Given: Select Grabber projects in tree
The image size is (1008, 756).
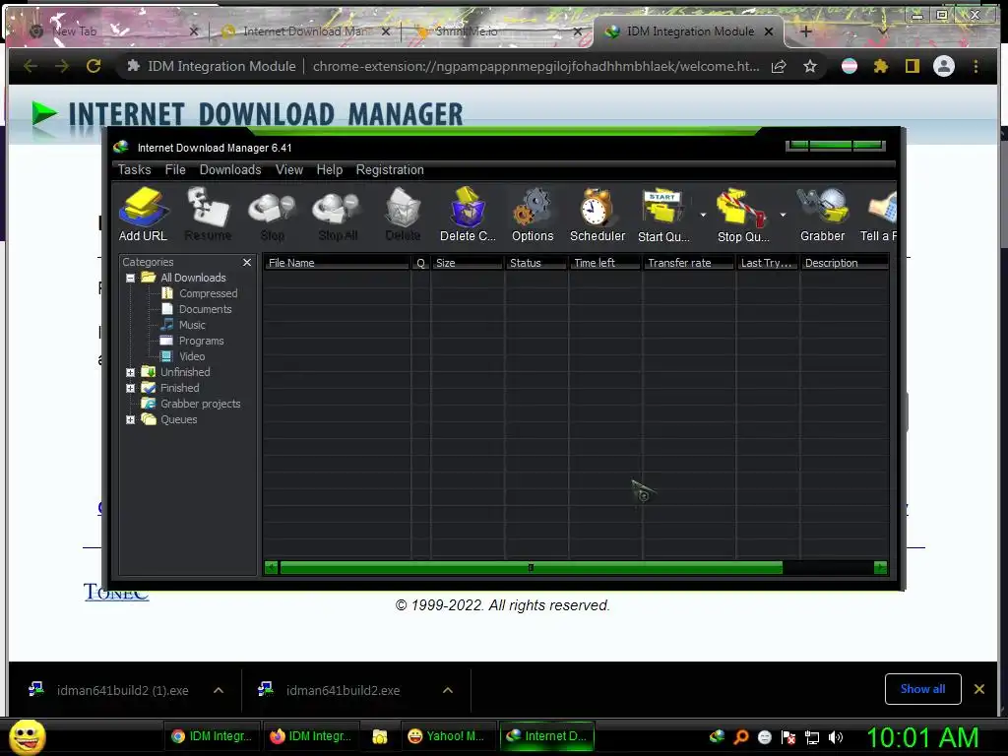Looking at the screenshot, I should point(200,404).
